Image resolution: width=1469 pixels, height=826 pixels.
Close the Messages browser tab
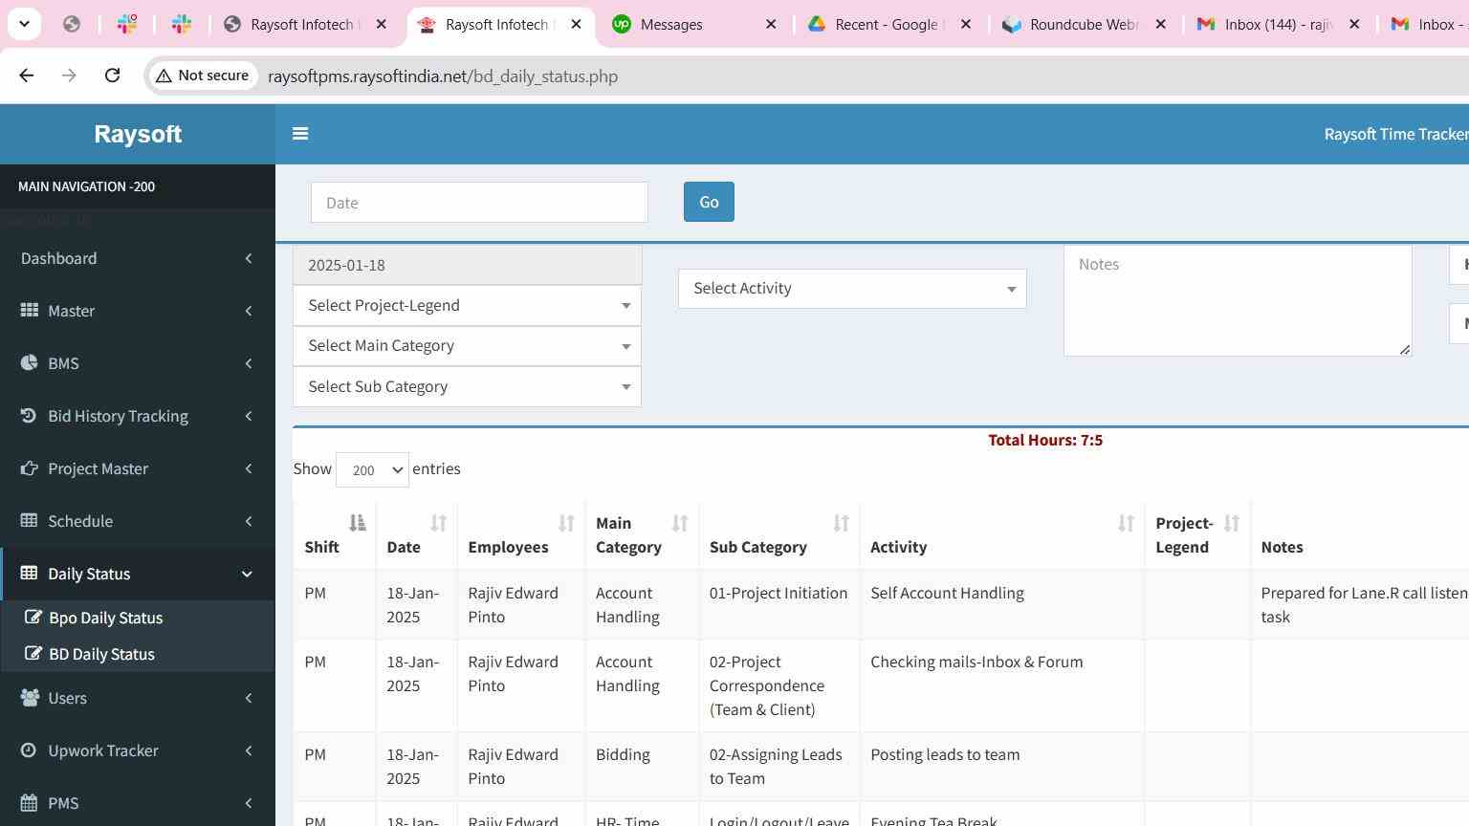(x=772, y=24)
